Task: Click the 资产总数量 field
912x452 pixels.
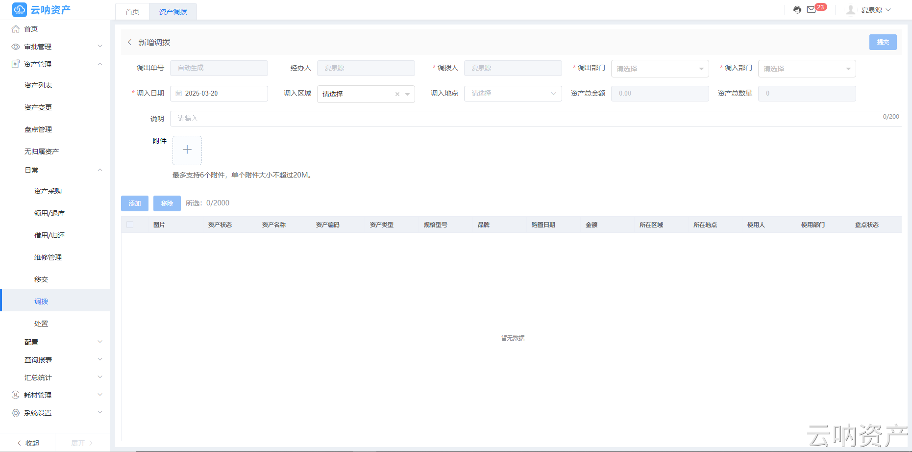Action: click(807, 94)
